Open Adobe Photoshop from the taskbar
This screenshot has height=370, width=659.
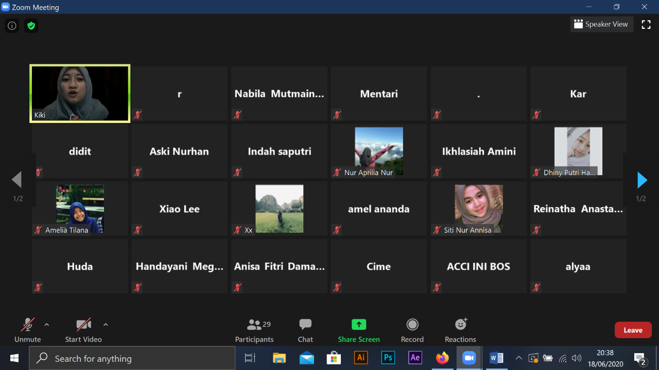[388, 358]
